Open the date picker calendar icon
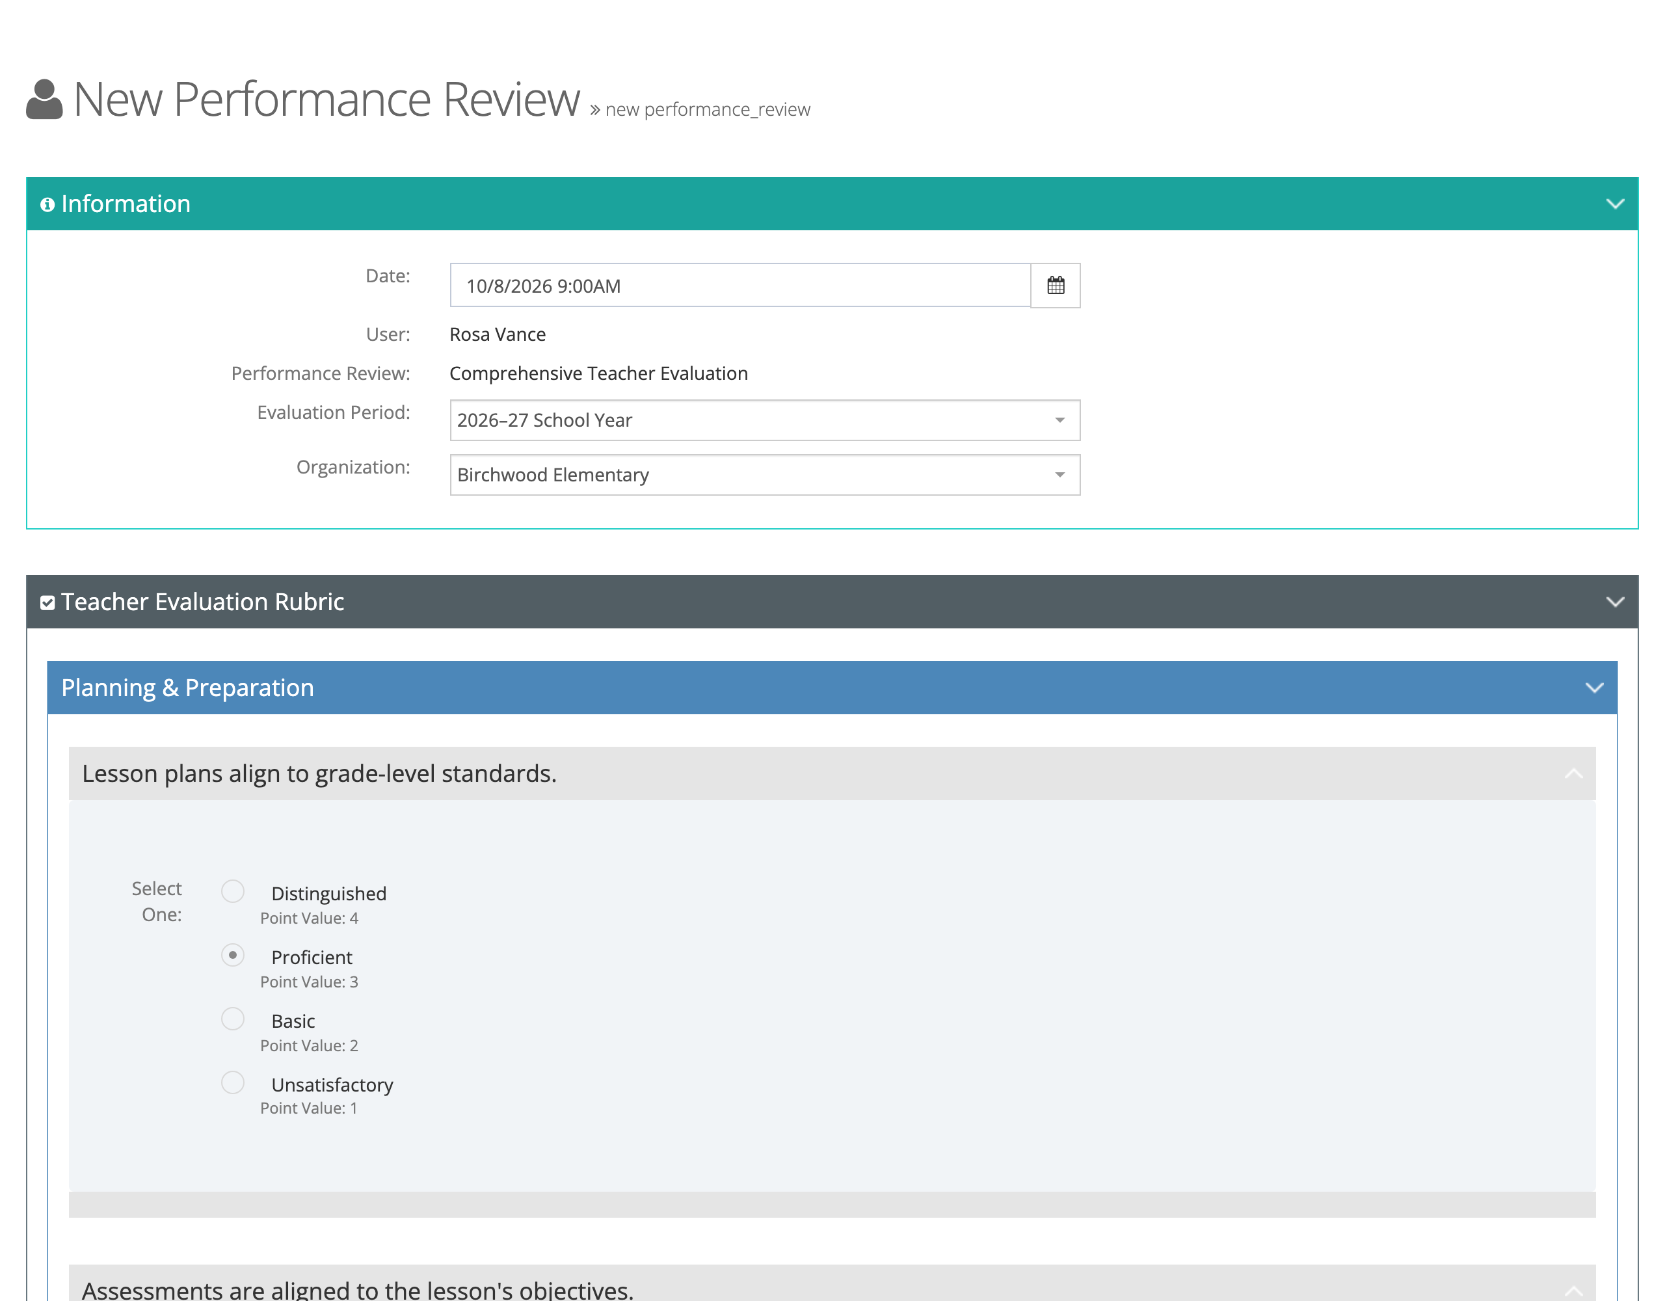Screen dimensions: 1665x1301 point(1055,285)
